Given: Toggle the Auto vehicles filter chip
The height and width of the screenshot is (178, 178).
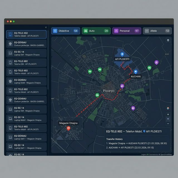Looking at the screenshot, I should (96, 31).
